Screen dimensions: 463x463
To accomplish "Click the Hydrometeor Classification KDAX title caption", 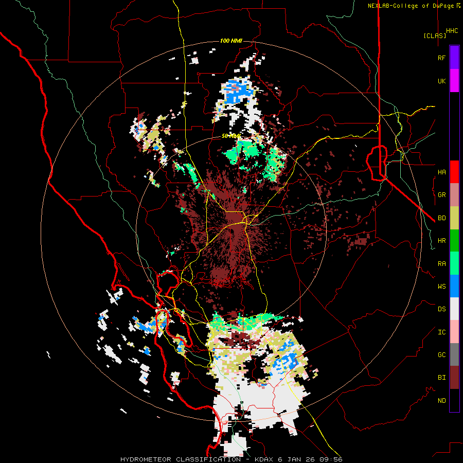I will [x=231, y=459].
